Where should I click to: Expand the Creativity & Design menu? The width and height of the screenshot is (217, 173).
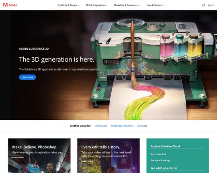click(68, 5)
